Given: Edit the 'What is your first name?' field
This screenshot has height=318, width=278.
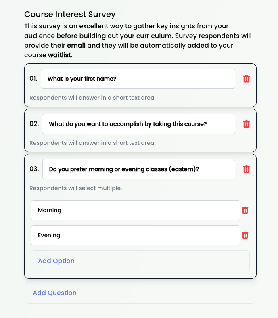Looking at the screenshot, I should tap(138, 79).
